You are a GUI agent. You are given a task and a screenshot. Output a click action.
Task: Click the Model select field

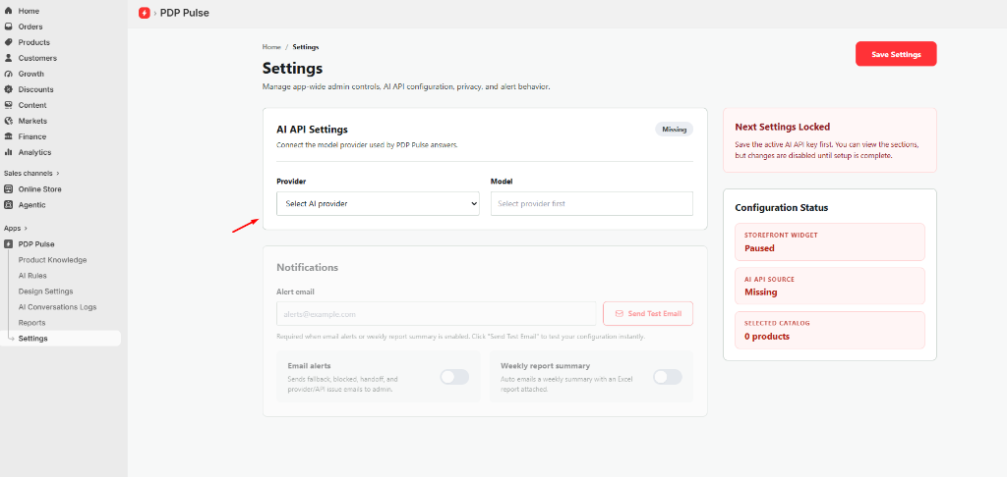[591, 204]
